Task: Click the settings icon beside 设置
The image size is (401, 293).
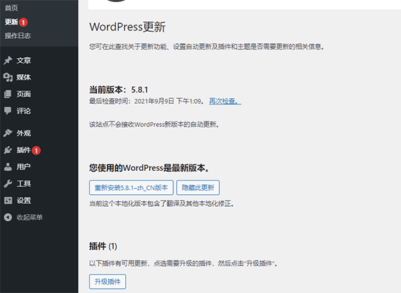Action: click(8, 201)
